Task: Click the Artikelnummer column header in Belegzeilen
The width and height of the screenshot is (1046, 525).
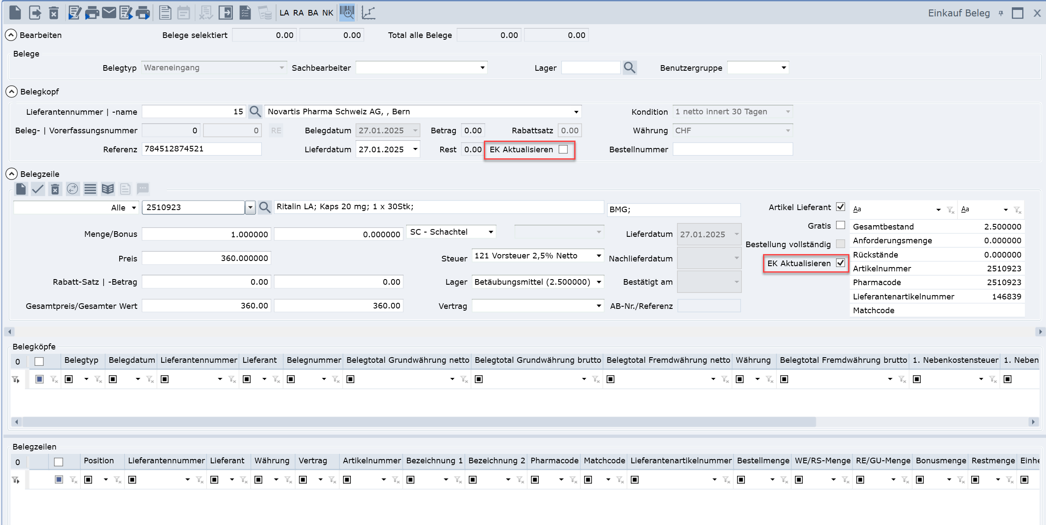Action: tap(371, 461)
